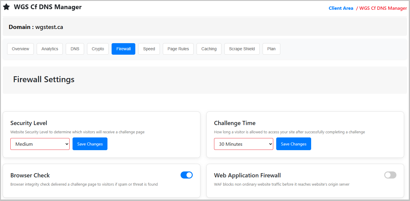This screenshot has height=201, width=410.
Task: Open the Caching tab
Action: click(x=209, y=49)
